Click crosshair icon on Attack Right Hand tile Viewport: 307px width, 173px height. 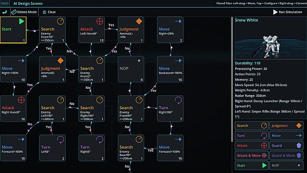coord(21,100)
